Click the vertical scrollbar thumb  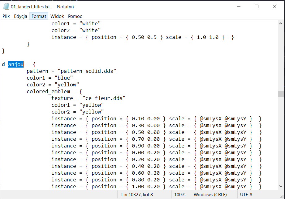(281, 94)
